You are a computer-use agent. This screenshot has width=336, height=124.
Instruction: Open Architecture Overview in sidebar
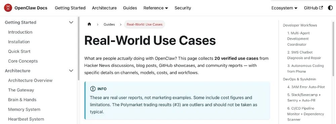[30, 80]
